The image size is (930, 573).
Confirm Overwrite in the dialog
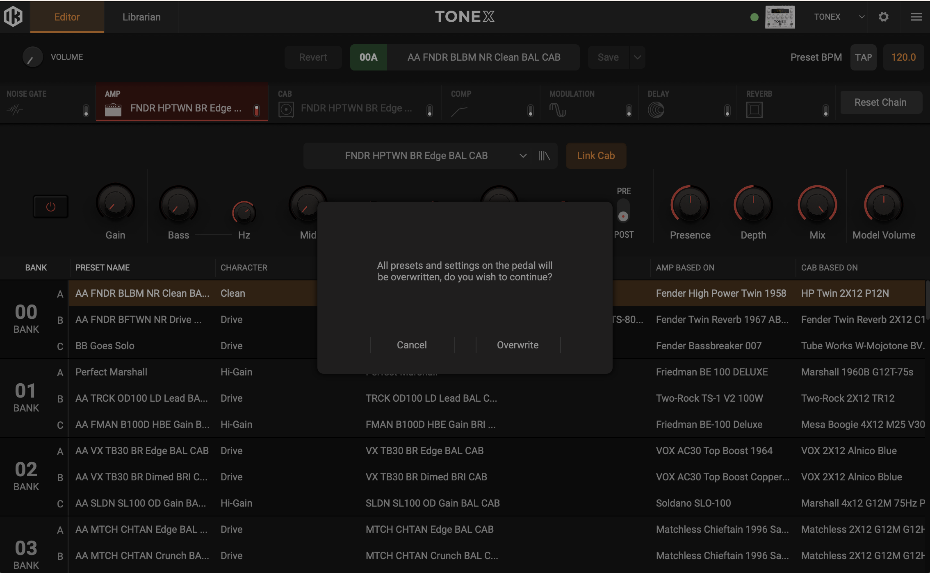518,345
